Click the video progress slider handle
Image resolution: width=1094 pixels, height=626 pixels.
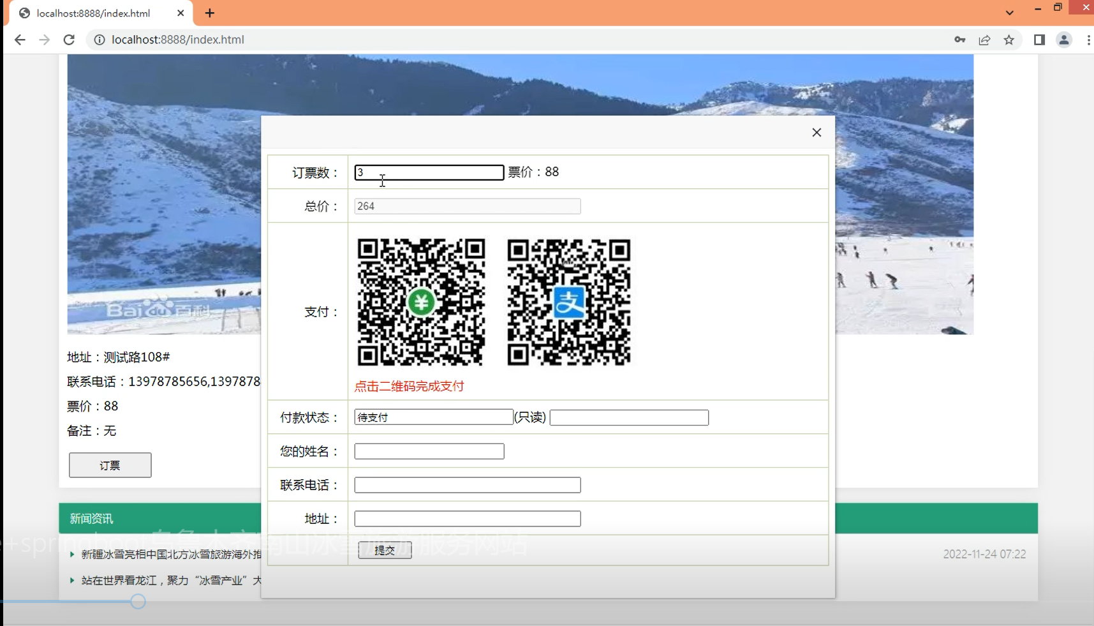(x=138, y=601)
